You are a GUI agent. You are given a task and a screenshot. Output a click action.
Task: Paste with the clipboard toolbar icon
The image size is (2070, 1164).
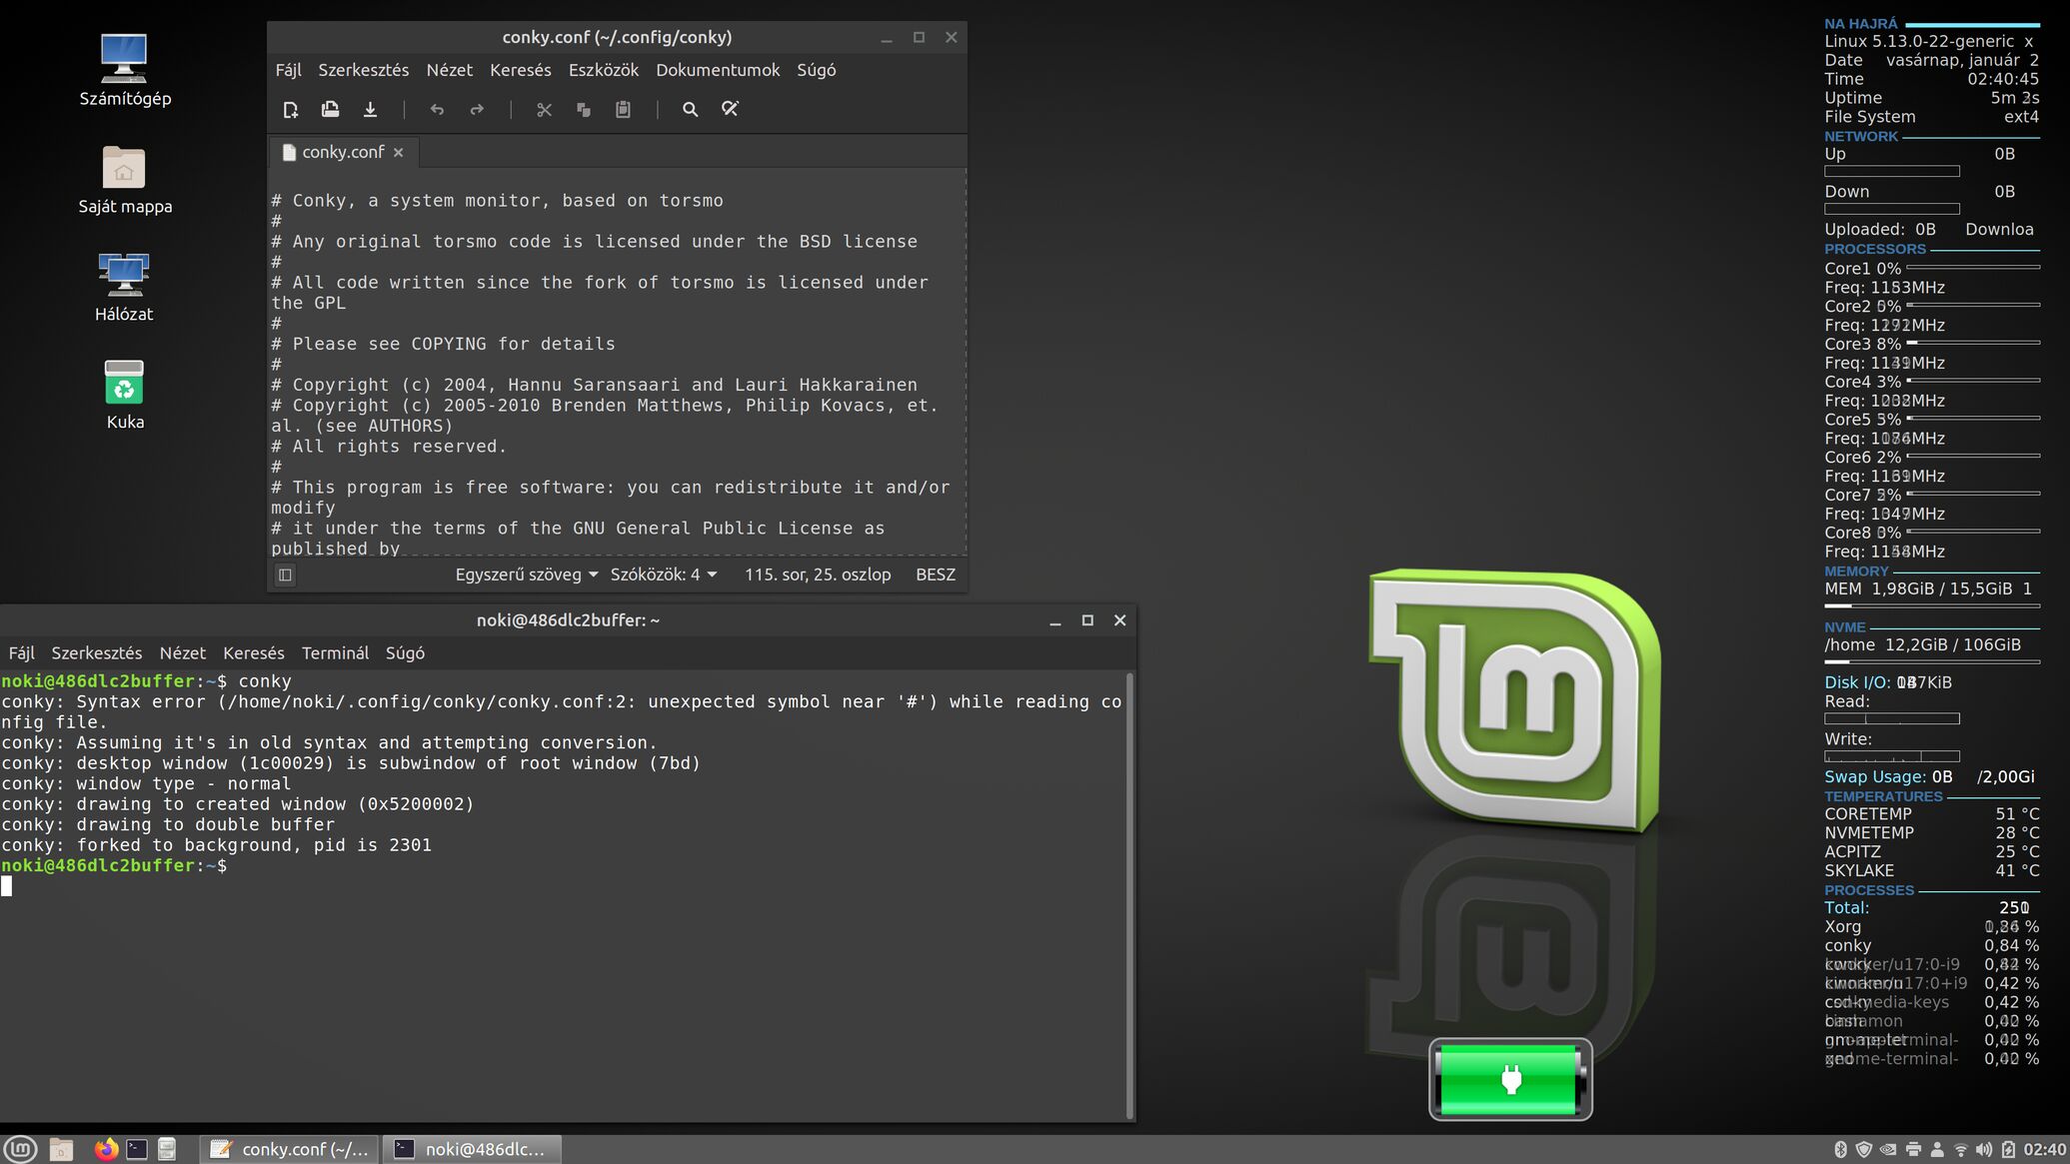click(623, 110)
